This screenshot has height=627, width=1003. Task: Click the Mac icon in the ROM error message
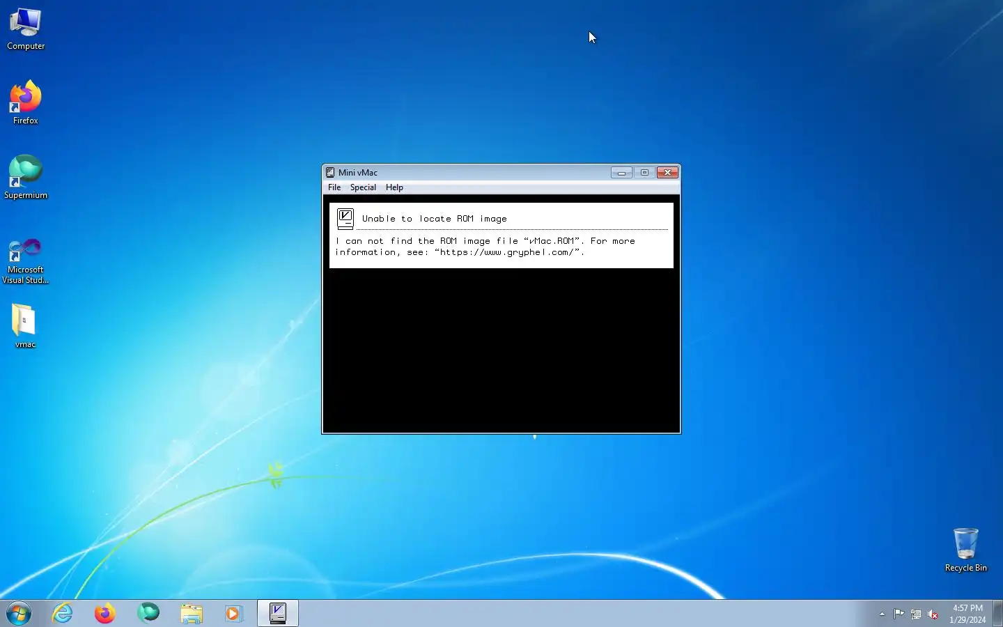(345, 219)
